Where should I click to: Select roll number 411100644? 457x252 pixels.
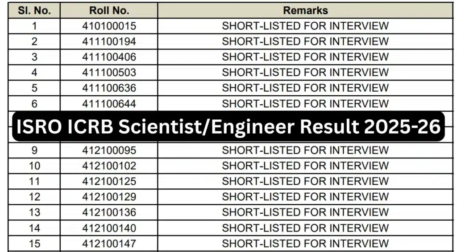click(x=109, y=104)
